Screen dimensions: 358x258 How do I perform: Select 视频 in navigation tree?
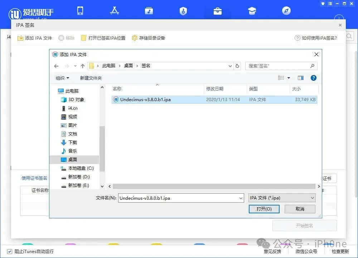[69, 117]
